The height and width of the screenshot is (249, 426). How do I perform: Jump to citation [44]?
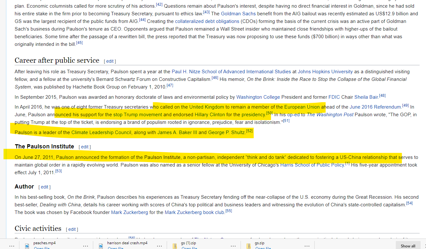tap(142, 20)
